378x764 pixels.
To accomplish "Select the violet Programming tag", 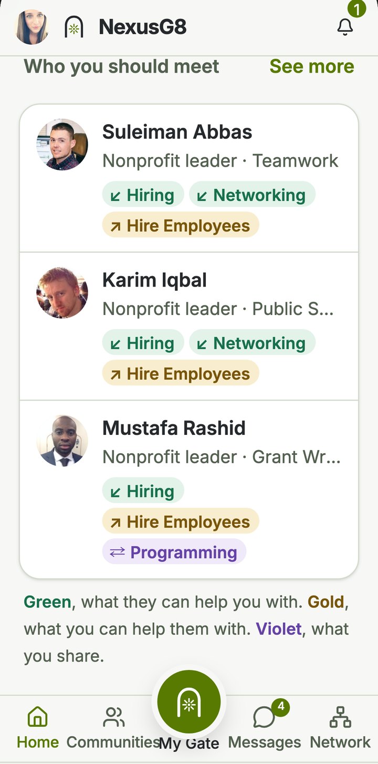I will [x=174, y=553].
